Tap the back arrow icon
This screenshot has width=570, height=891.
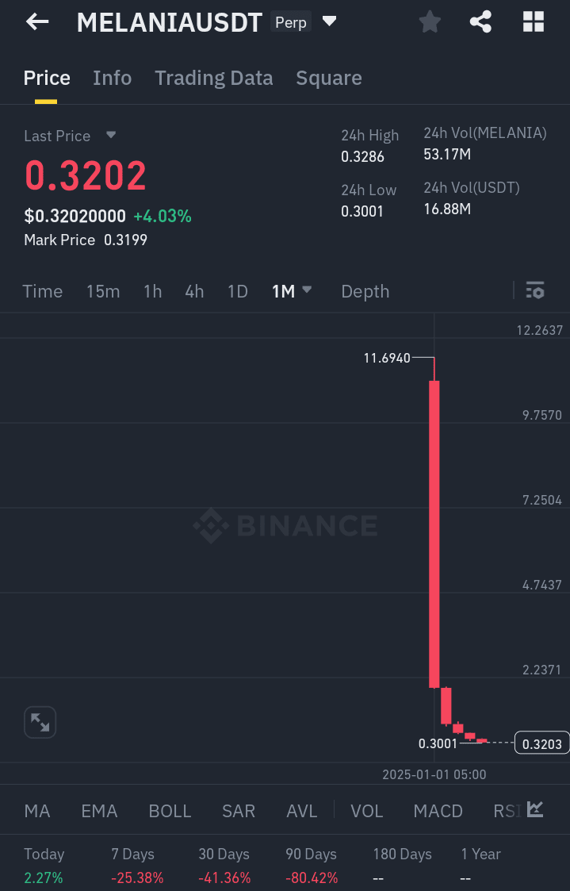(x=37, y=22)
